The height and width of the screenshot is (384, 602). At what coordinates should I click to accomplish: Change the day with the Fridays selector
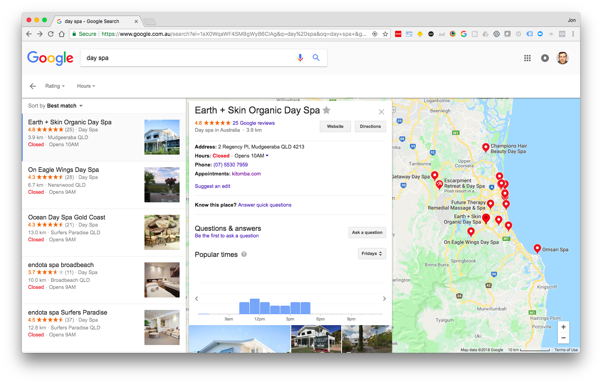(372, 254)
